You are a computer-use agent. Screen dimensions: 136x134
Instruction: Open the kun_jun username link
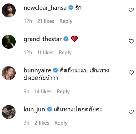click(34, 110)
